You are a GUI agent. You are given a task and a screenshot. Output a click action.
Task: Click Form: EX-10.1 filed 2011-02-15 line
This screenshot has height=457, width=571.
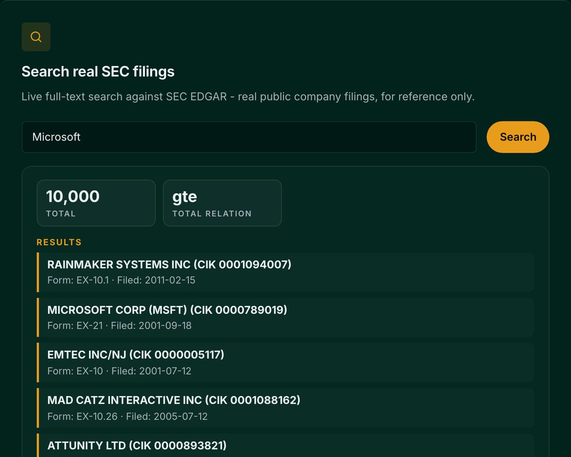[121, 280]
